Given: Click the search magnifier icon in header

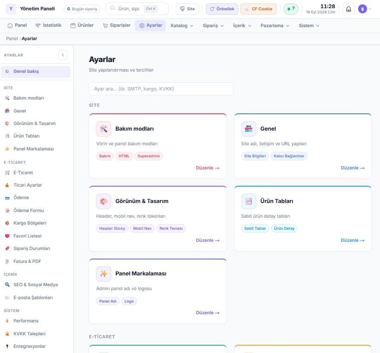Looking at the screenshot, I should 112,9.
